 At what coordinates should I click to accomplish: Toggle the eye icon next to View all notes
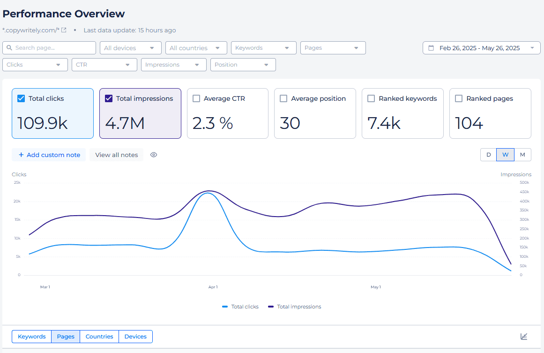coord(153,154)
